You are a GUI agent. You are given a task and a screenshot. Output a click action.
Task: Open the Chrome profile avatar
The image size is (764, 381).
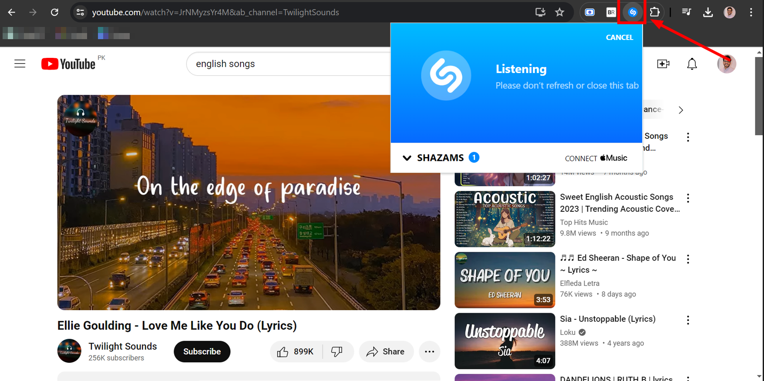[x=730, y=12]
